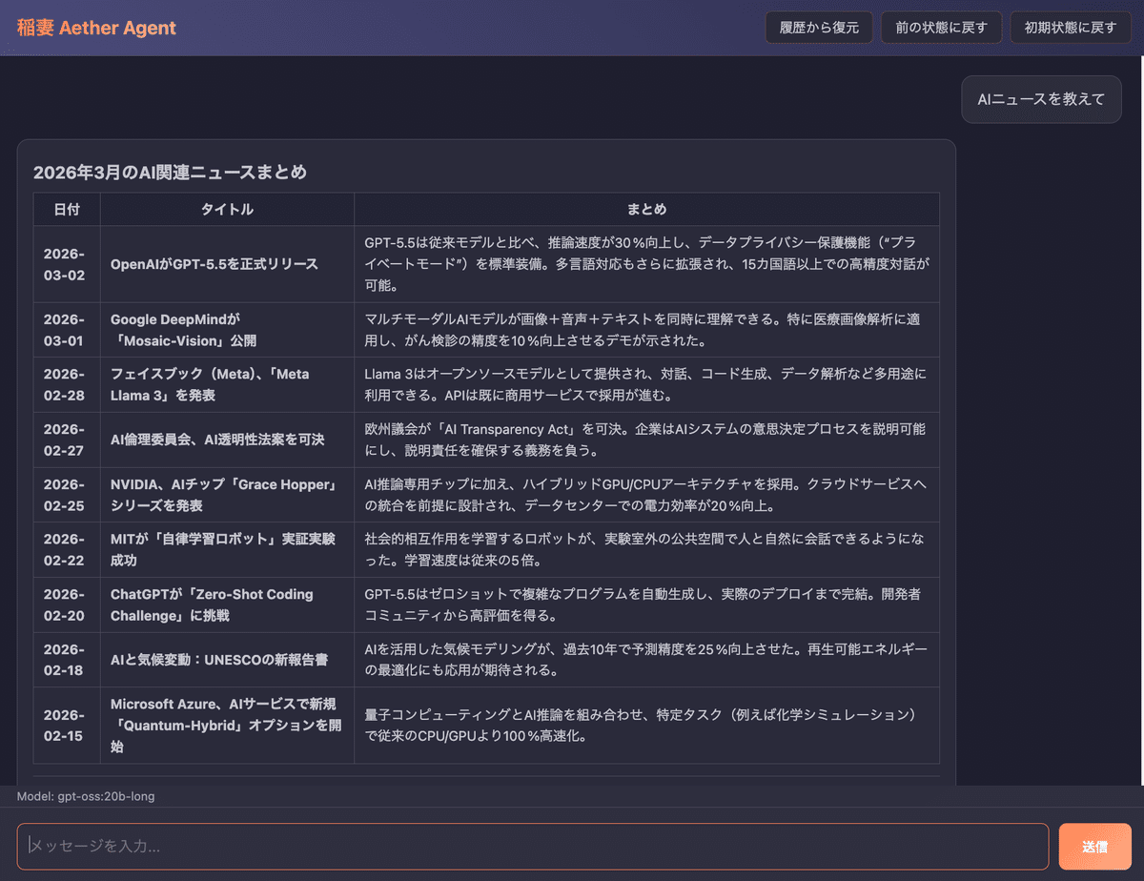Click the マルチモーダルAIモデル summary cell
The image size is (1144, 881).
pyautogui.click(x=646, y=330)
